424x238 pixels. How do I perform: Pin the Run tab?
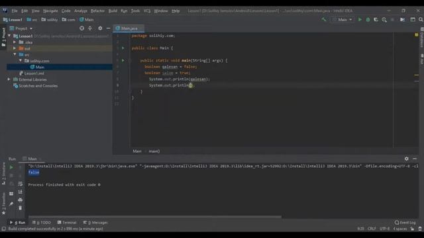click(x=11, y=204)
